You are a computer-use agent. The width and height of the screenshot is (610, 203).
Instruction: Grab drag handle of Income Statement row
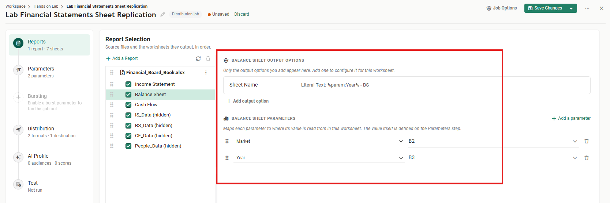pyautogui.click(x=112, y=84)
